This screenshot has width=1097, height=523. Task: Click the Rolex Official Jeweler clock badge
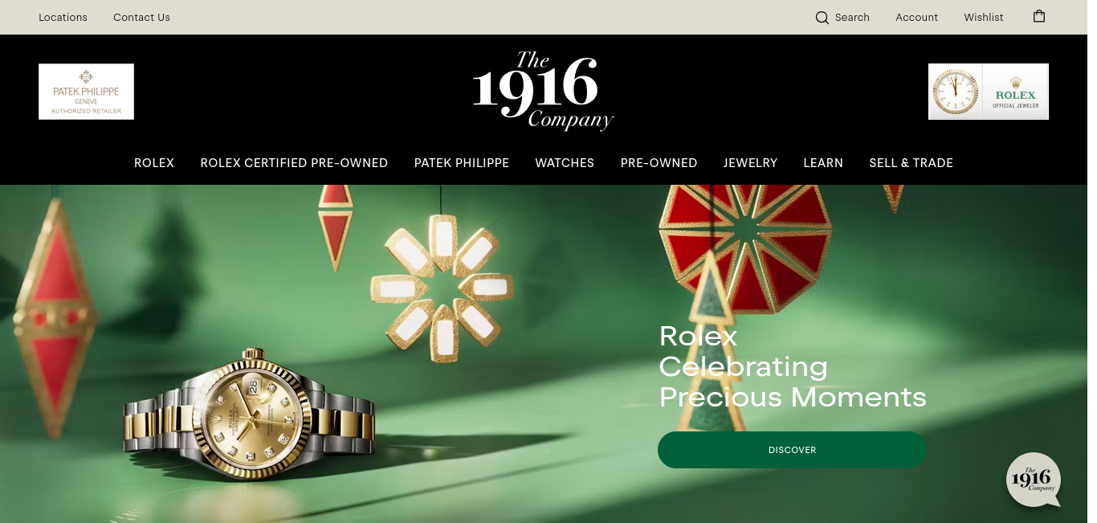(x=989, y=92)
